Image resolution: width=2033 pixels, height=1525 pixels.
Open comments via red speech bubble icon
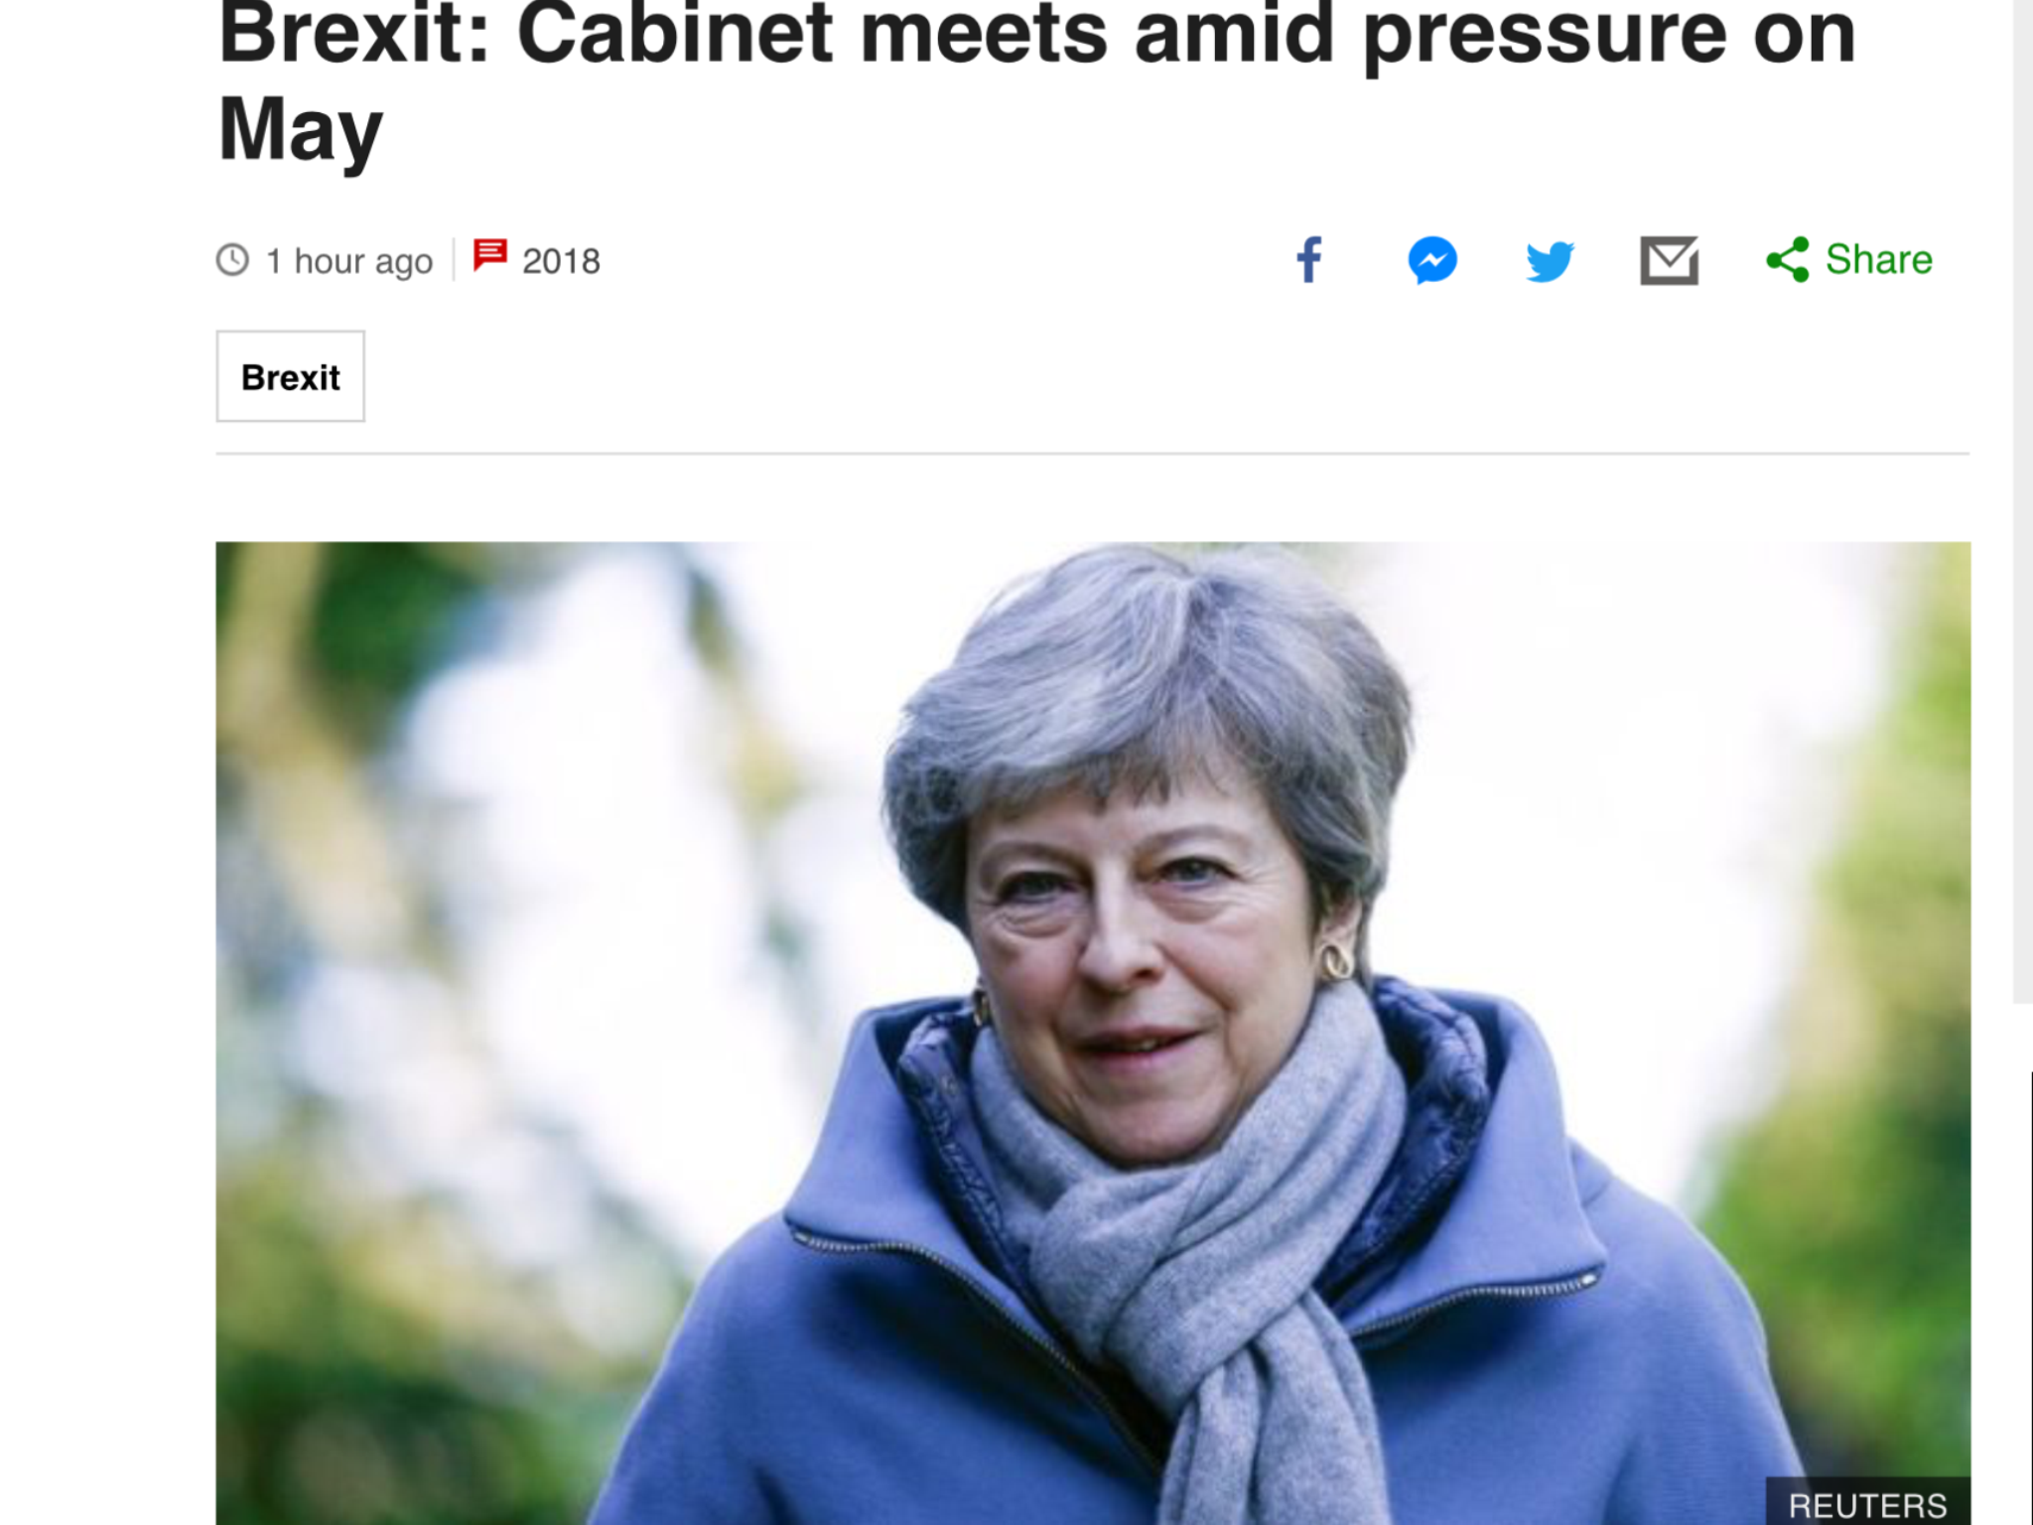[489, 255]
